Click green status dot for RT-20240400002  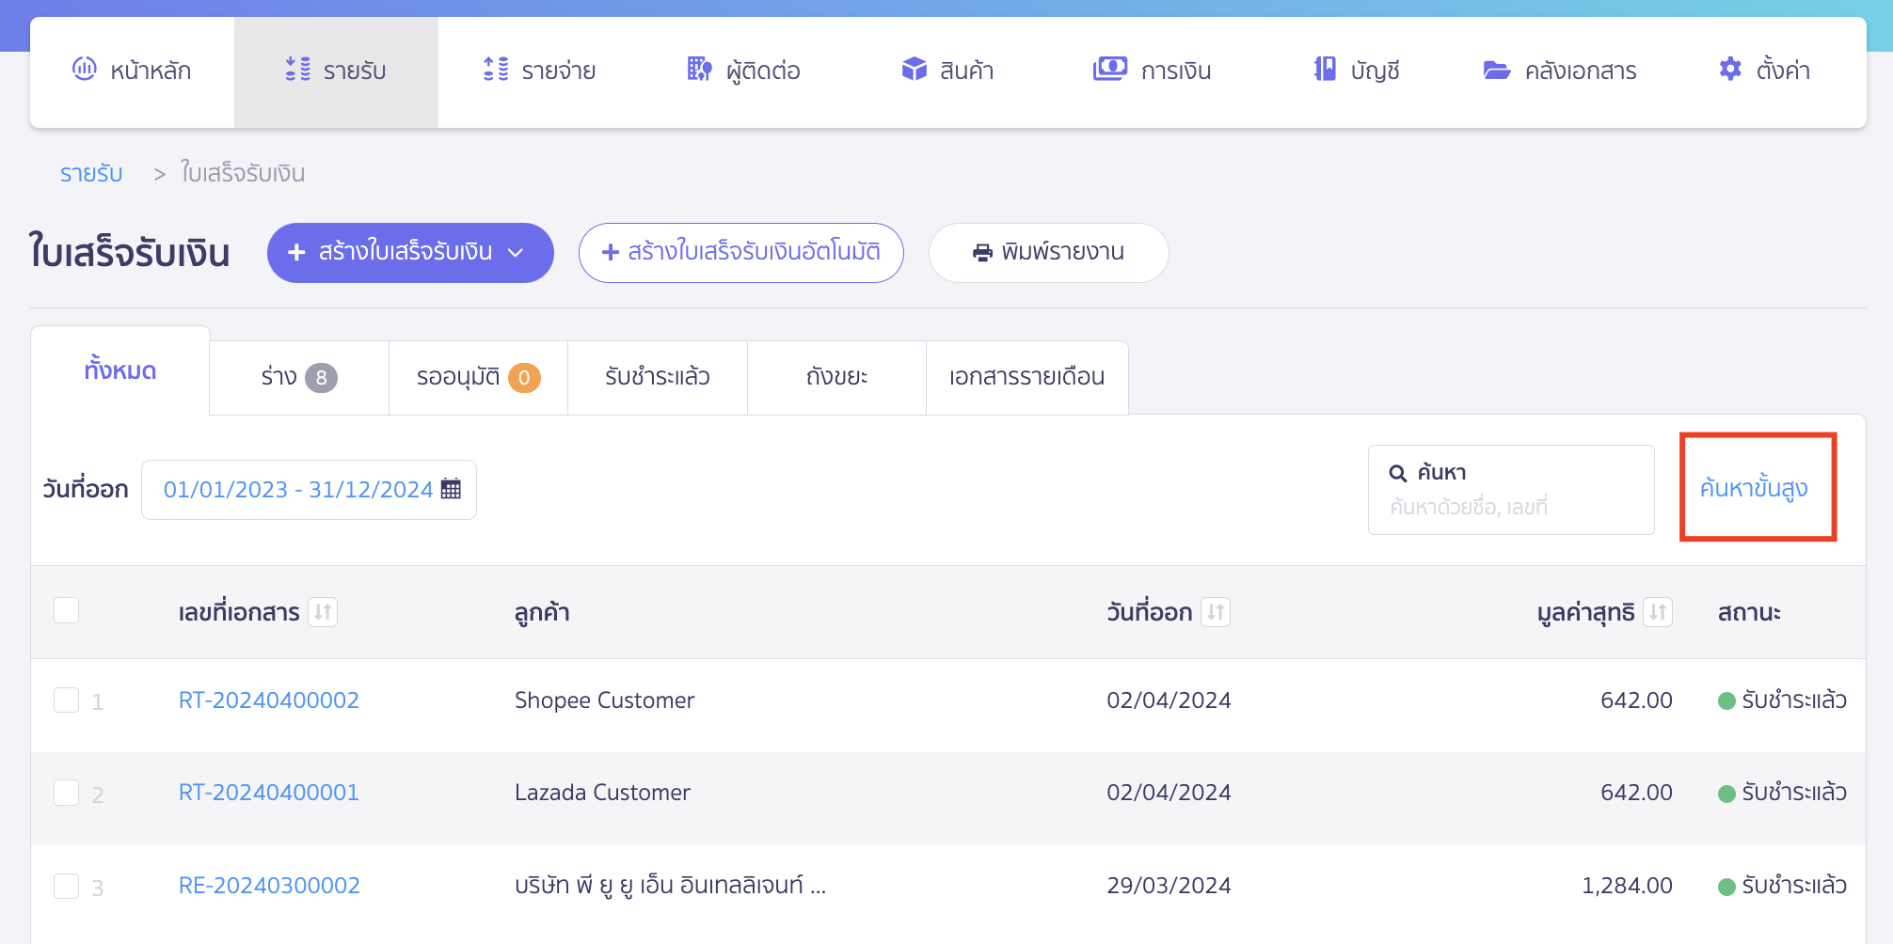click(1726, 700)
